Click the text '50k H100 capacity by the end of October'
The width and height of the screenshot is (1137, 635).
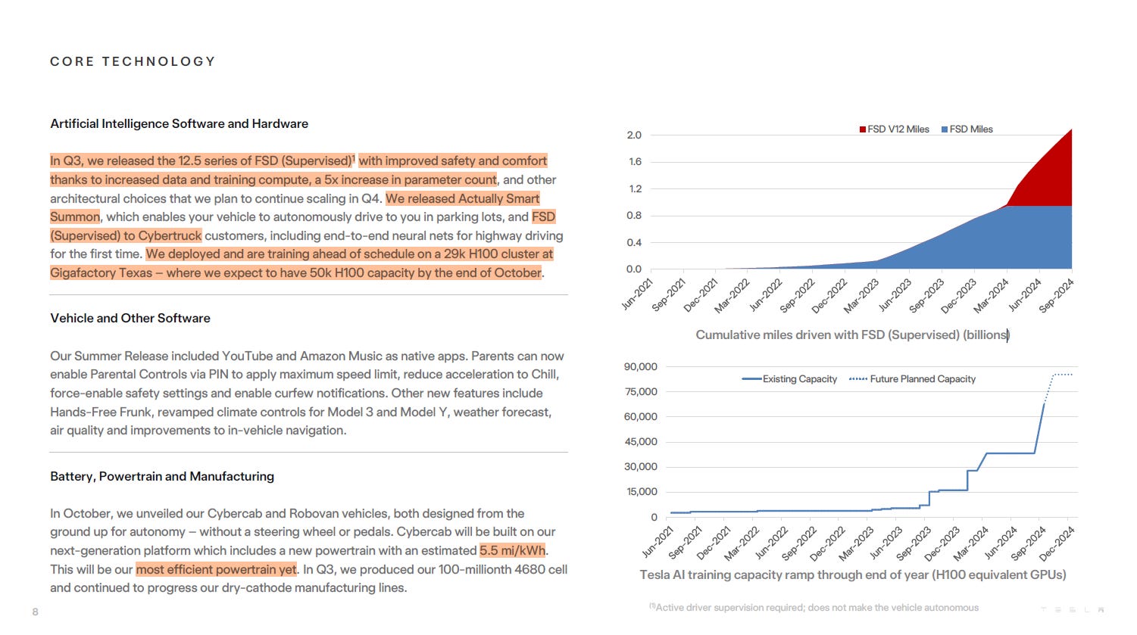(x=426, y=272)
